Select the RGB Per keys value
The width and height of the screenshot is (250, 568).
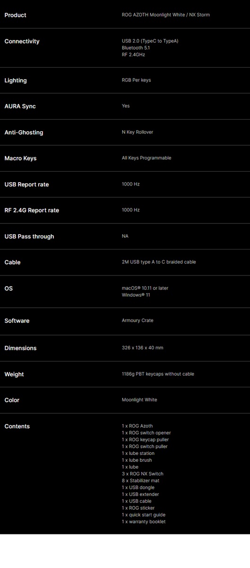(136, 80)
